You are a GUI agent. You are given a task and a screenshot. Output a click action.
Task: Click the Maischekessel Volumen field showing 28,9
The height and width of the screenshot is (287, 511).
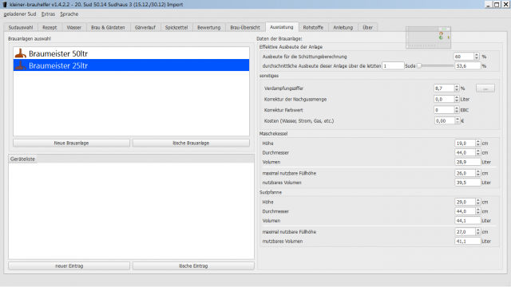(x=468, y=162)
